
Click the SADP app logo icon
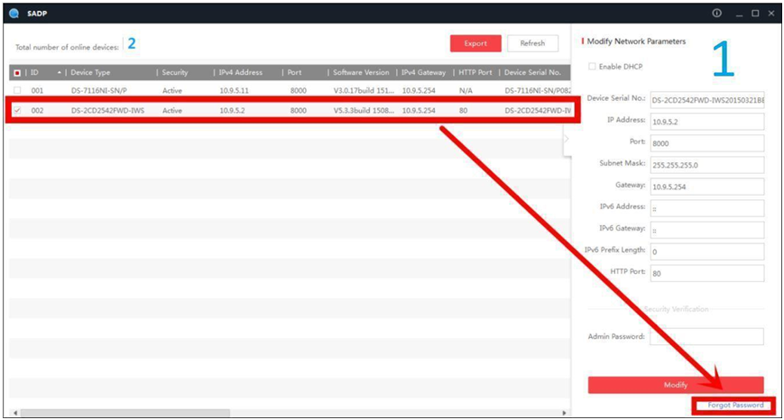click(16, 14)
